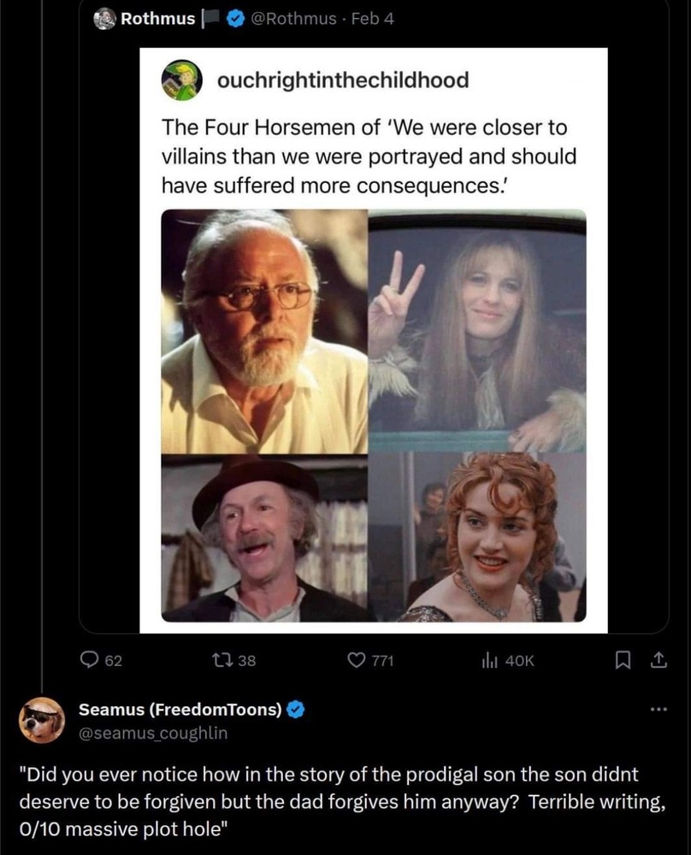
Task: Click the share upload icon
Action: click(659, 659)
